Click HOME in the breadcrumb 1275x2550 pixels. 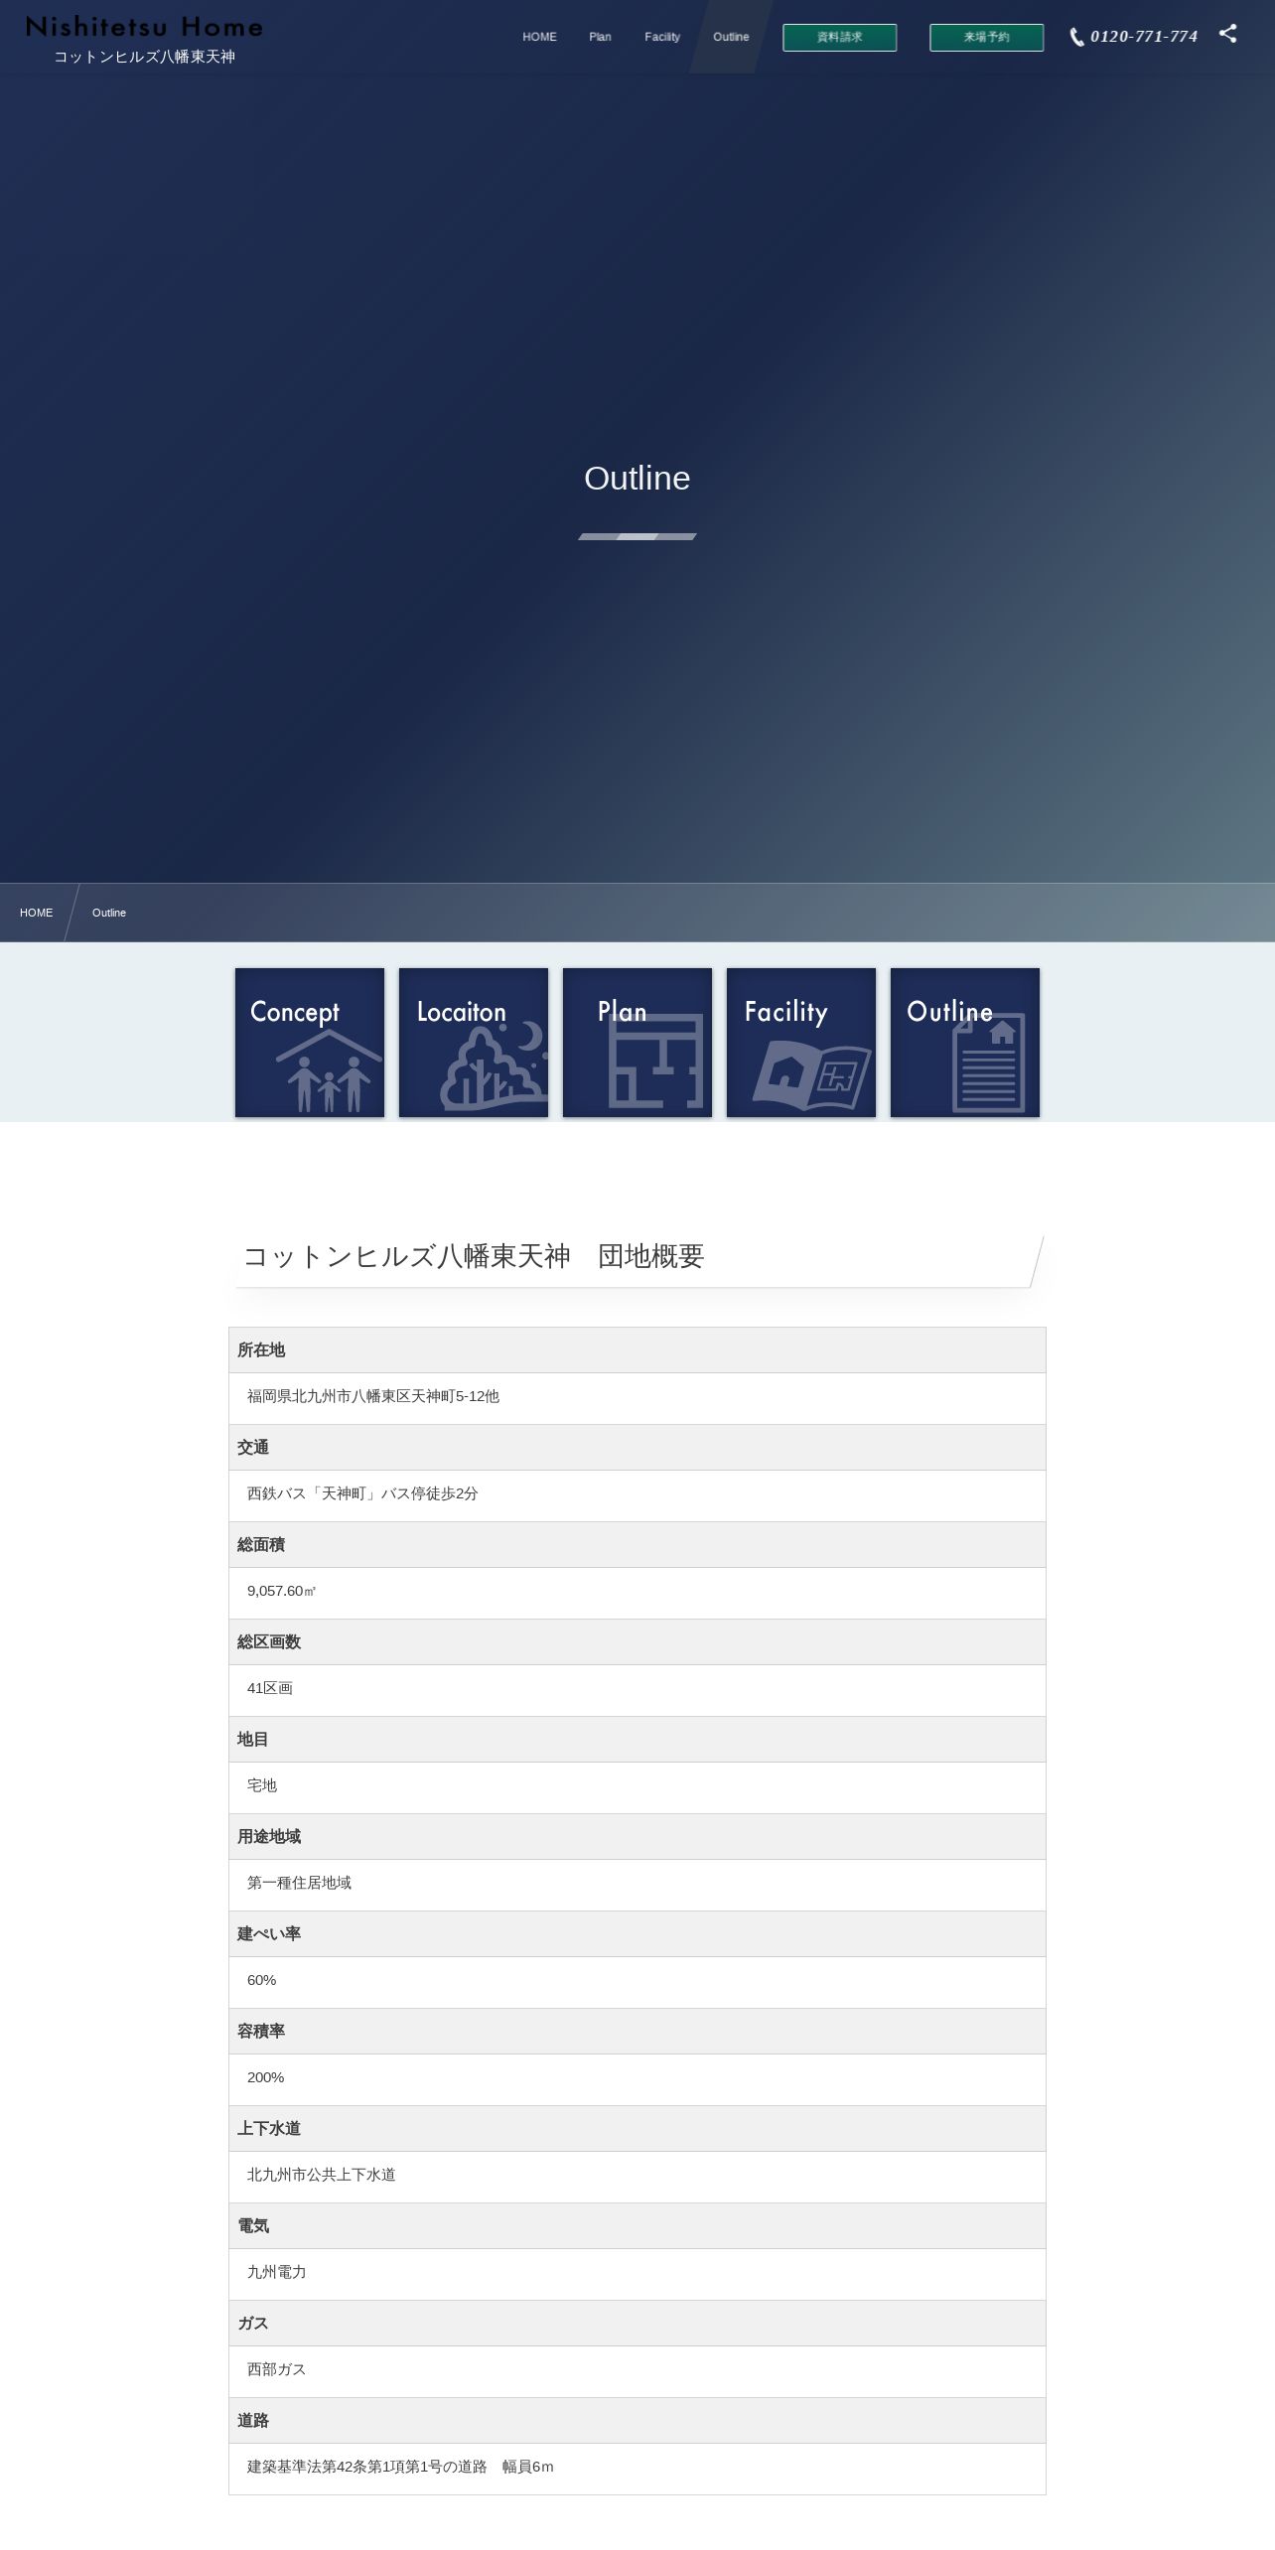(x=37, y=913)
